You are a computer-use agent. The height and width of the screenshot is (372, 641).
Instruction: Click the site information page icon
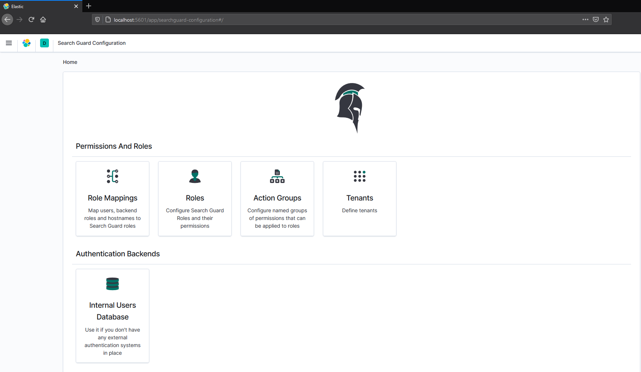pos(108,19)
